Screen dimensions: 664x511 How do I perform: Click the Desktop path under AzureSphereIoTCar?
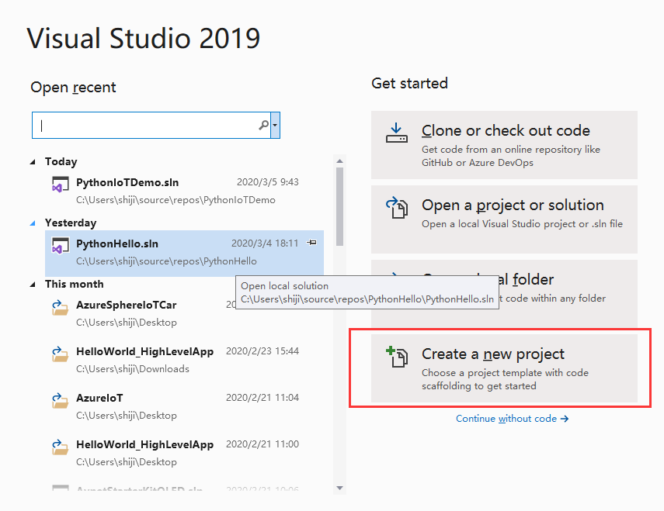[x=126, y=323]
